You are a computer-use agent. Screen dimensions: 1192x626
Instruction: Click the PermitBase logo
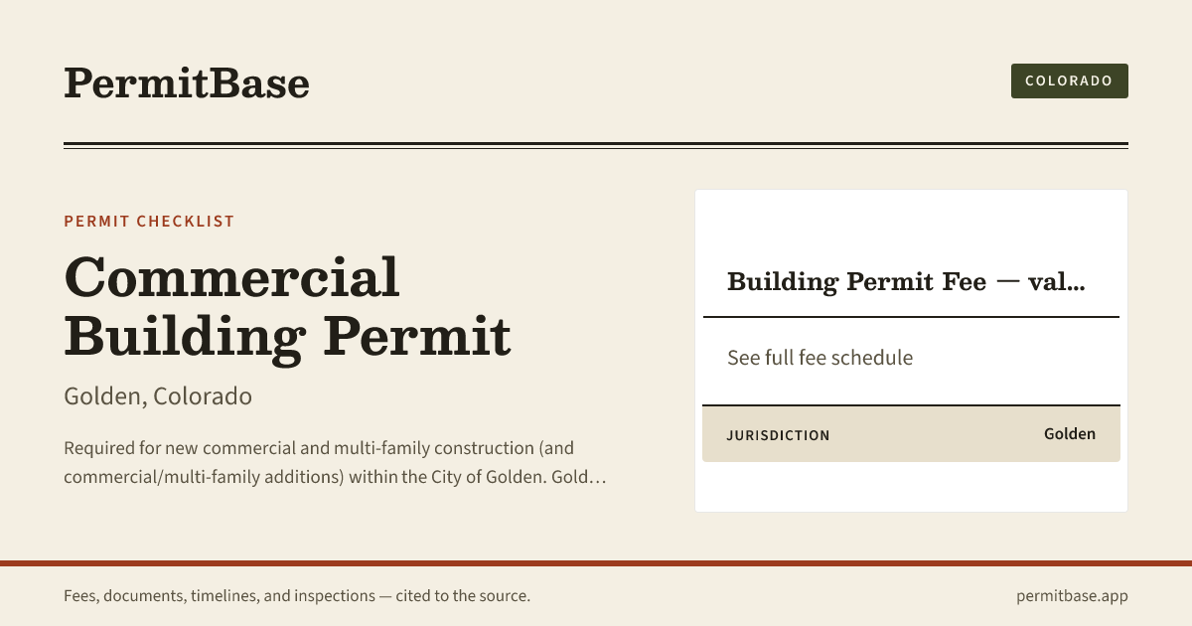click(x=187, y=82)
